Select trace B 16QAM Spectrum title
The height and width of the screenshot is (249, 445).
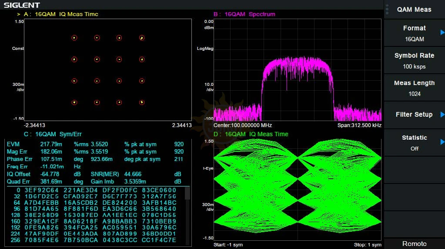244,14
